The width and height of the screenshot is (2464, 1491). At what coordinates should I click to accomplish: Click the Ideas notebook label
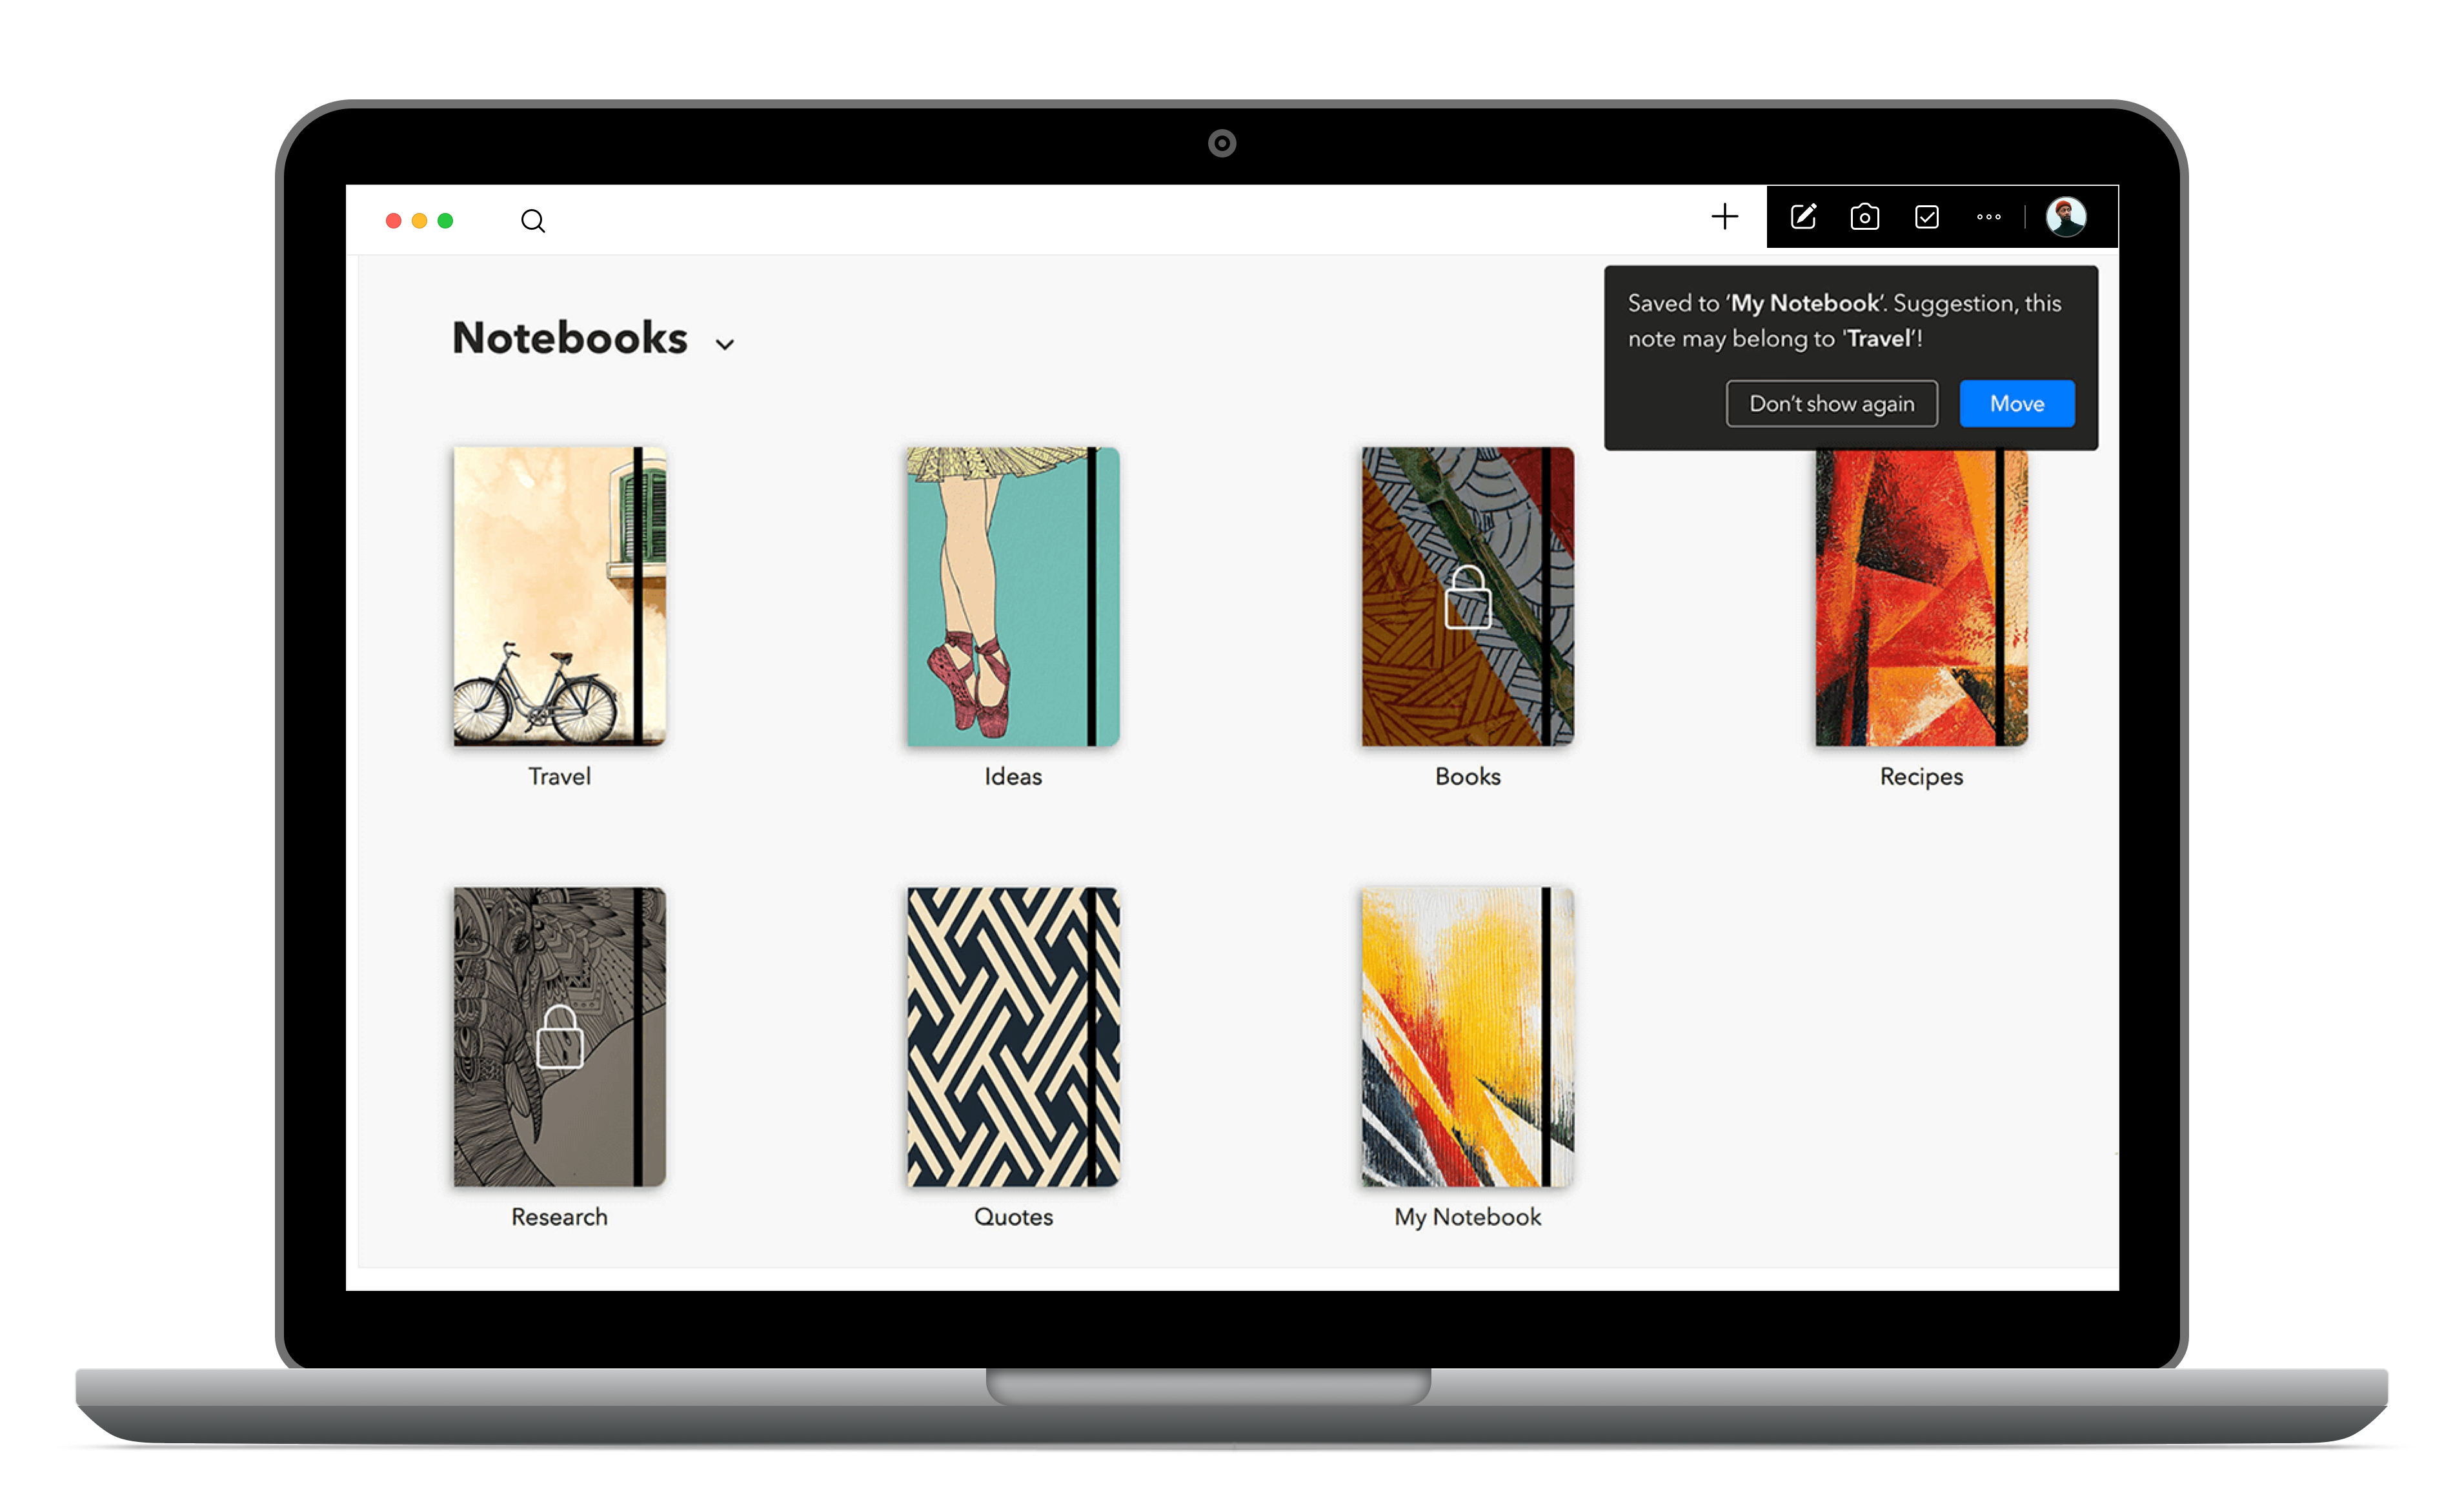pos(1013,777)
